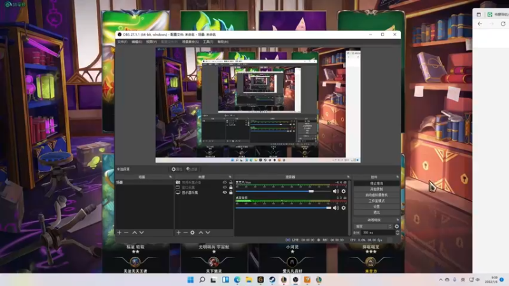This screenshot has height=286, width=509.
Task: Remove selected source with the minus icon
Action: 185,233
